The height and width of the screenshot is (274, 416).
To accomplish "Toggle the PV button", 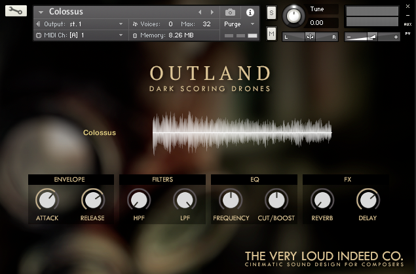I will [x=407, y=33].
